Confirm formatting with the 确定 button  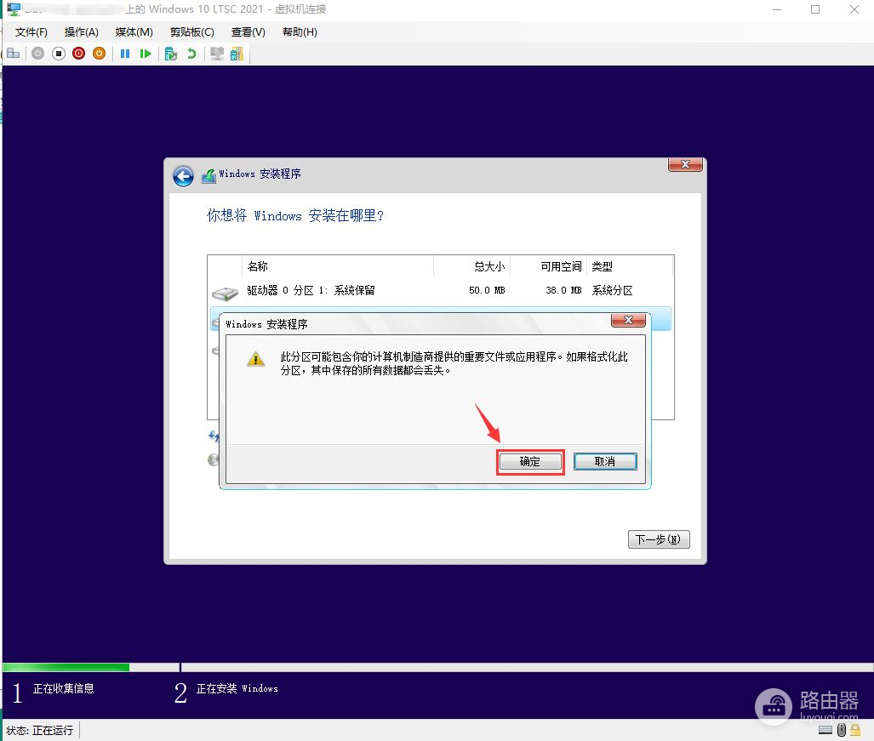(530, 461)
